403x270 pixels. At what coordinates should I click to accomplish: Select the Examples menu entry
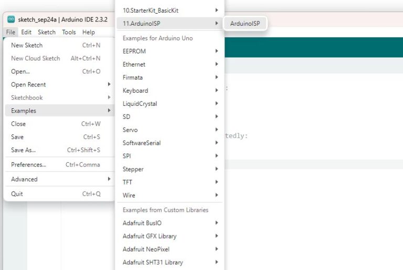59,110
